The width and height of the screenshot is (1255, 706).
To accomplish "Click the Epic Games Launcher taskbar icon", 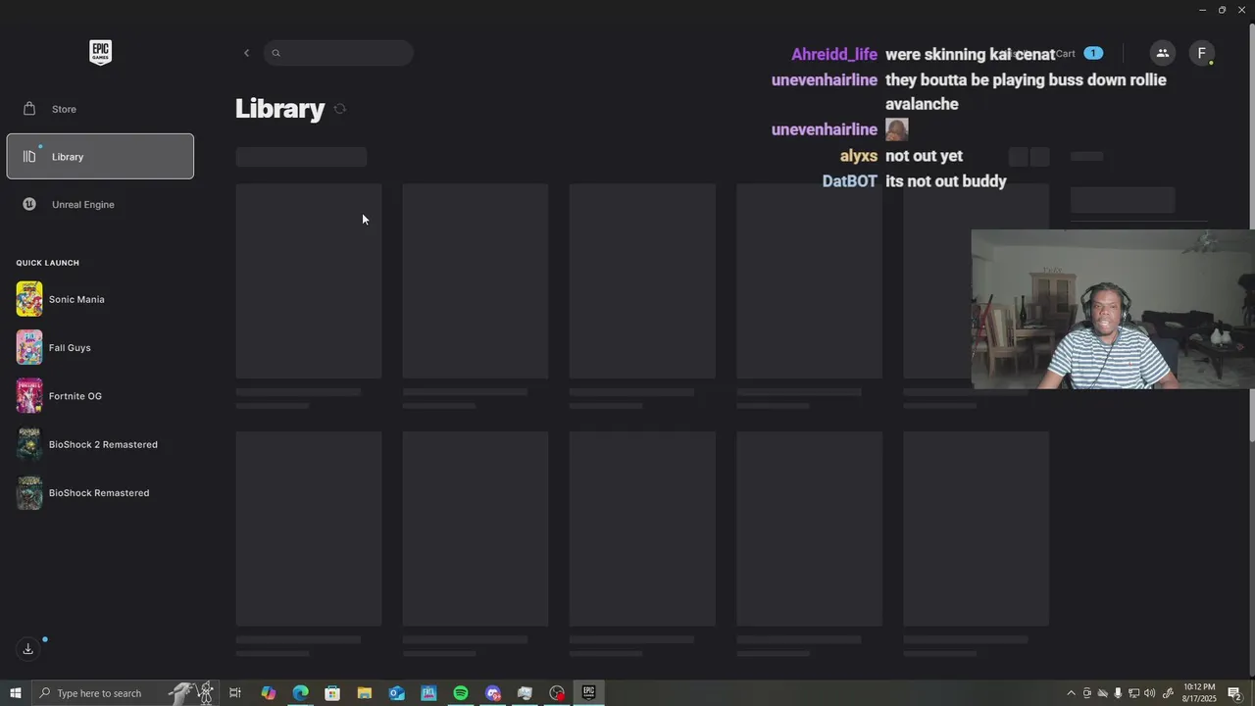I will [x=588, y=693].
